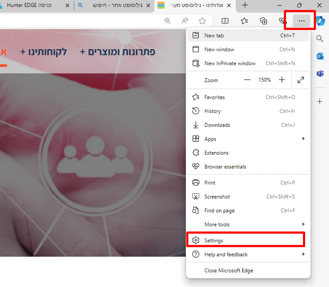
Task: Expand the Apps submenu
Action: (248, 139)
